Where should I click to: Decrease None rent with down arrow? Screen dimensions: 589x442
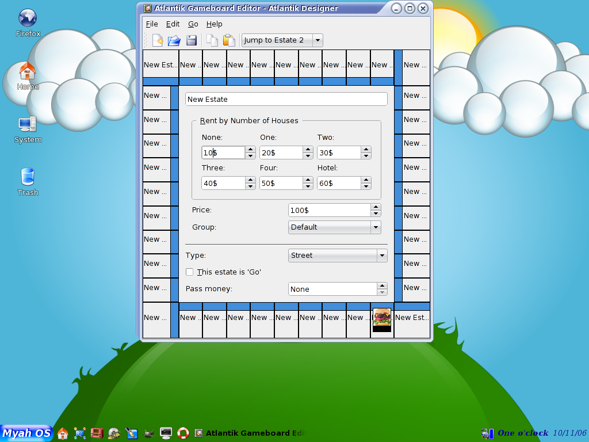coord(250,156)
